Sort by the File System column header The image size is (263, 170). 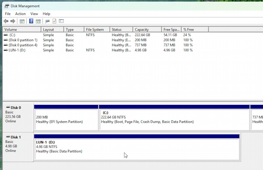point(97,29)
